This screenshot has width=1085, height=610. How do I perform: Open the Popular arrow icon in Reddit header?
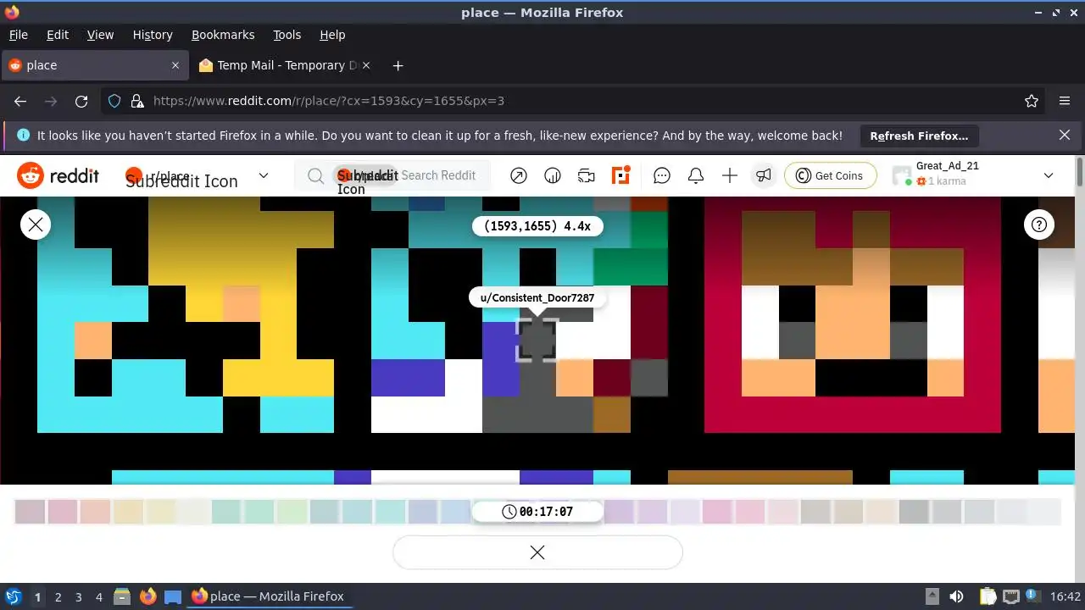[x=519, y=175]
